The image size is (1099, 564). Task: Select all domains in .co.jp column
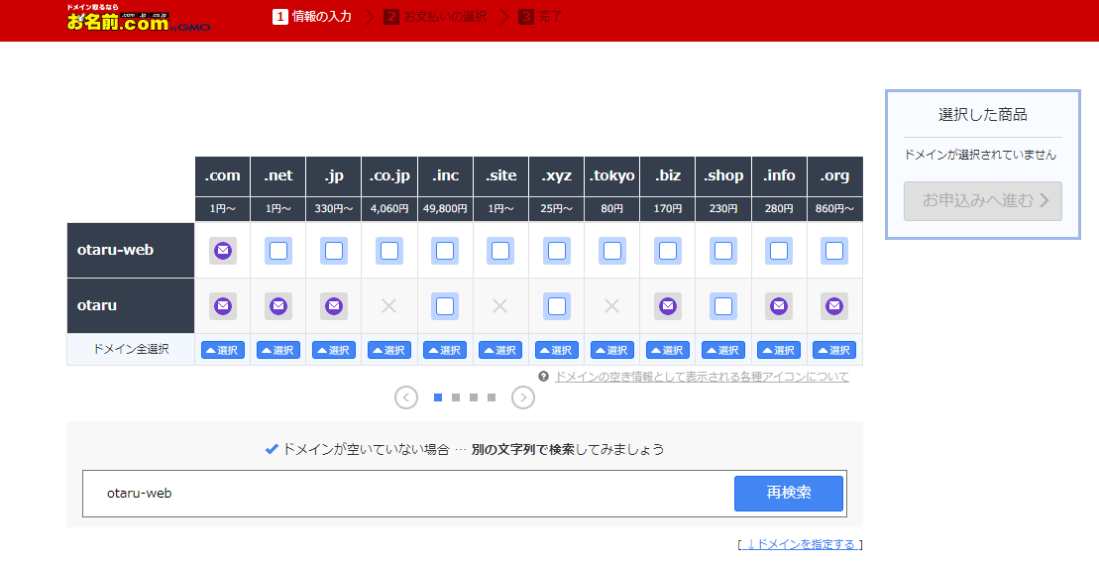[x=389, y=350]
